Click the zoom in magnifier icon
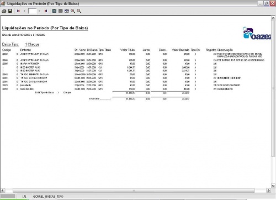Image resolution: width=276 pixels, height=200 pixels. pyautogui.click(x=73, y=11)
